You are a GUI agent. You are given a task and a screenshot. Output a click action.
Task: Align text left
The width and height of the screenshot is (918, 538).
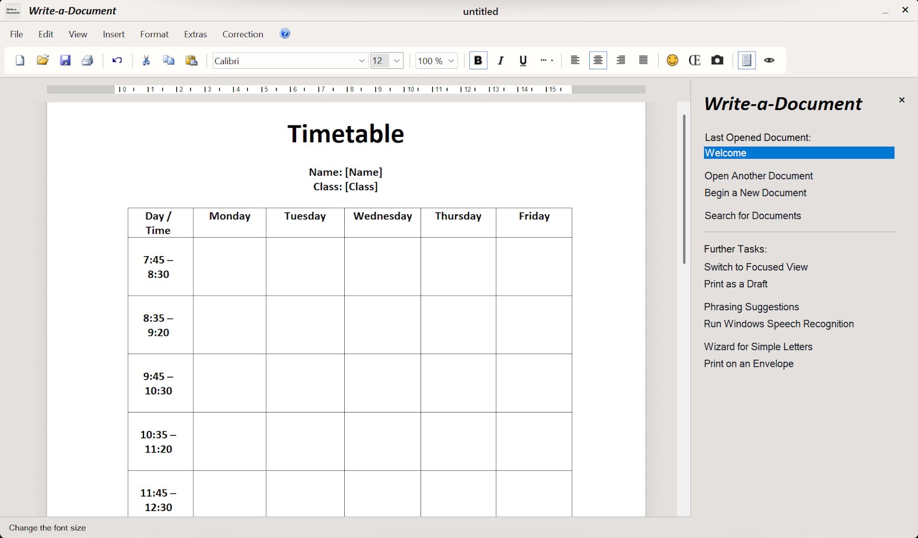click(575, 60)
